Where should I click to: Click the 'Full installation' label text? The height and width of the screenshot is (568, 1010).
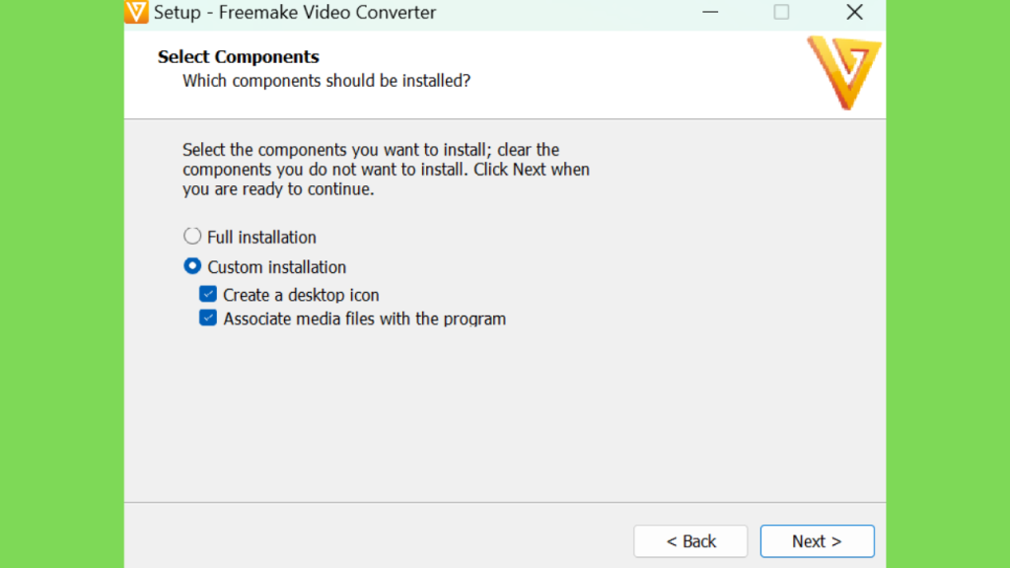[261, 237]
